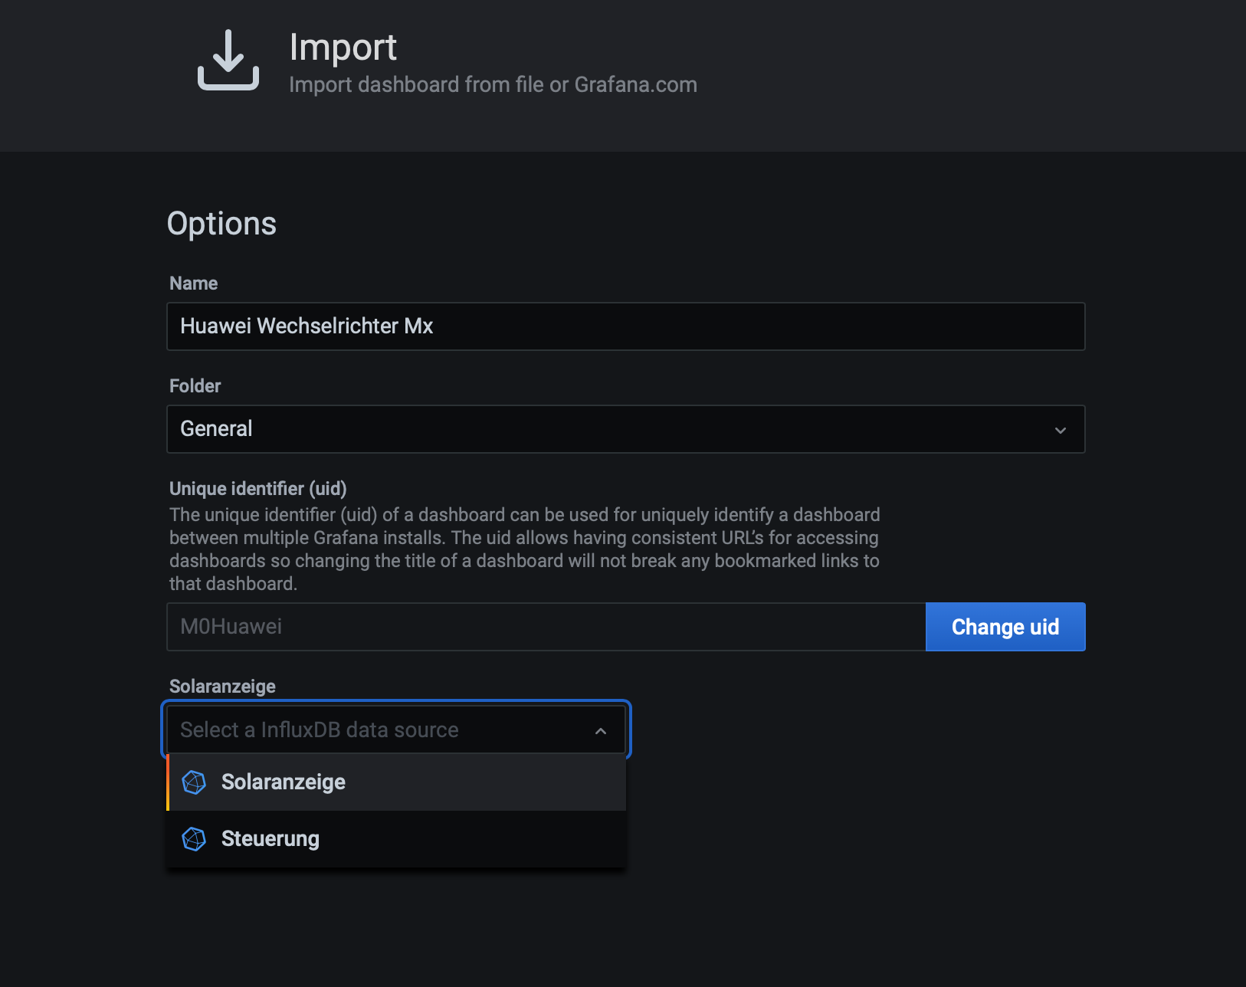The width and height of the screenshot is (1246, 987).
Task: Click the Import page title
Action: coord(343,48)
